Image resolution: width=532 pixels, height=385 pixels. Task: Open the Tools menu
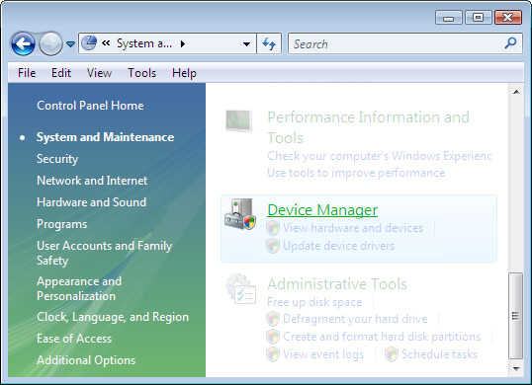(141, 73)
